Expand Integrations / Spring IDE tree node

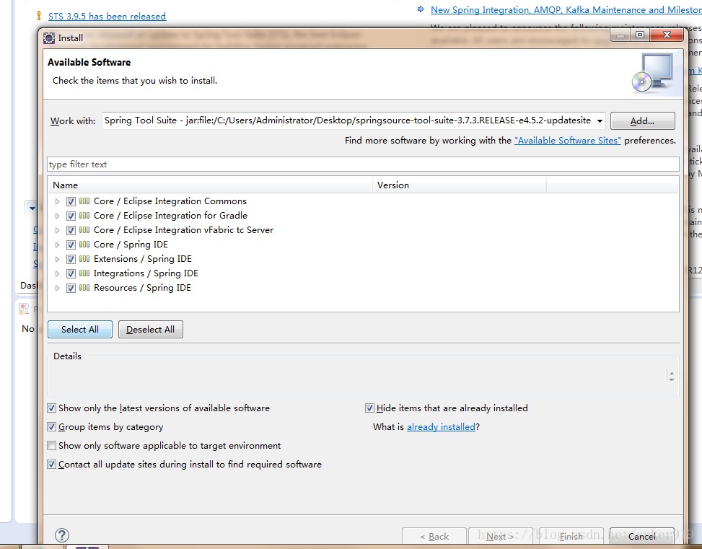coord(57,273)
